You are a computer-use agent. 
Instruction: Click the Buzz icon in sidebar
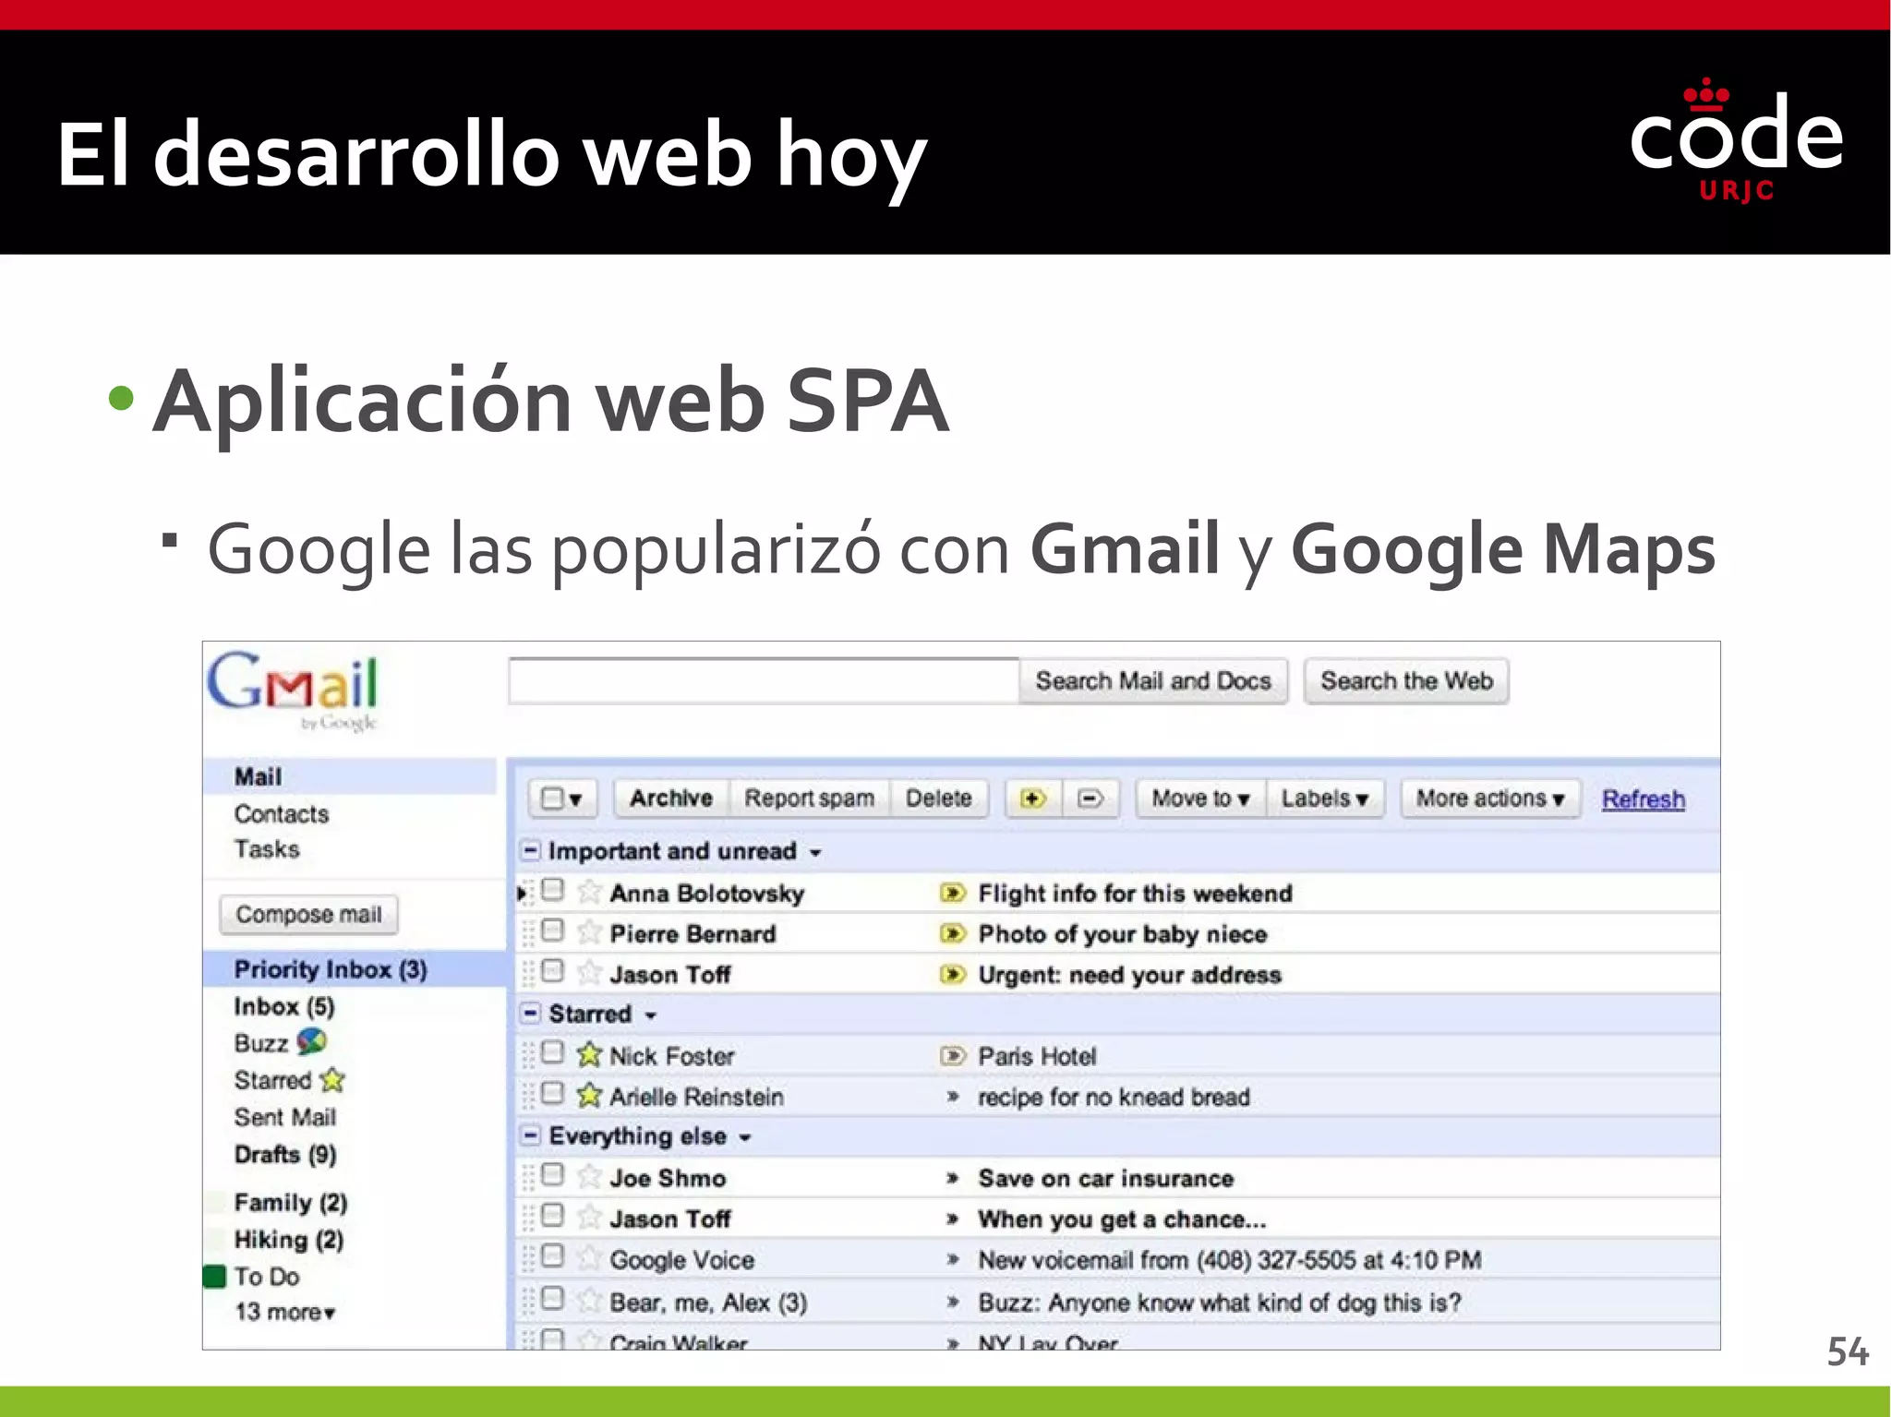[311, 1042]
